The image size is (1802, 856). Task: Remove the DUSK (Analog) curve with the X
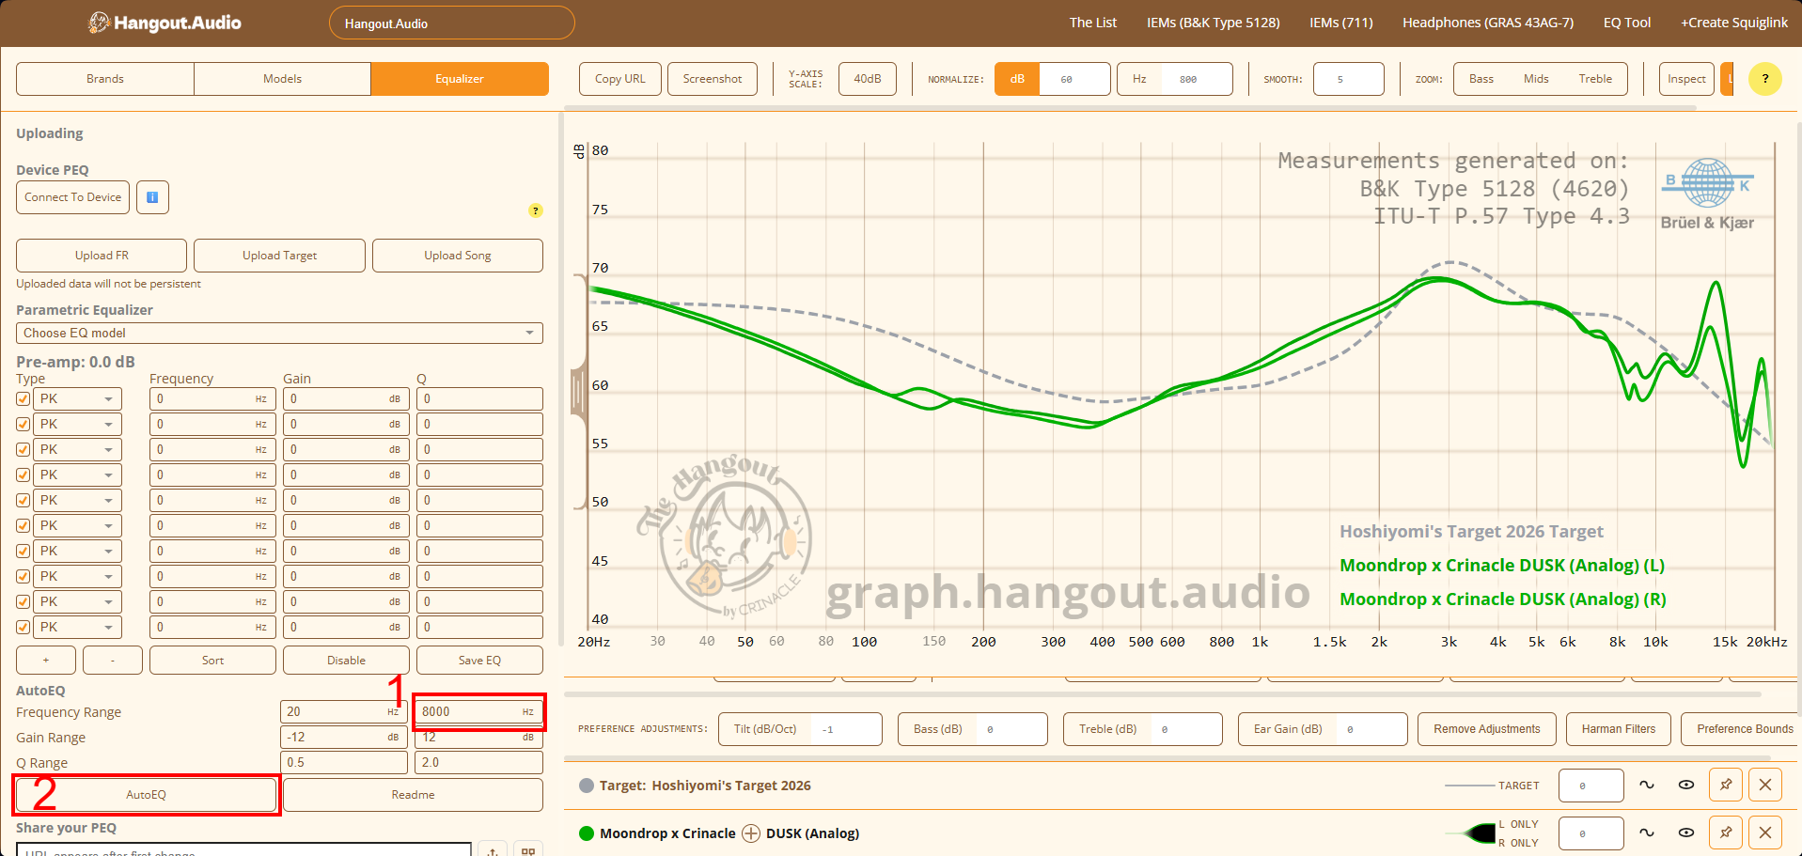pyautogui.click(x=1764, y=833)
